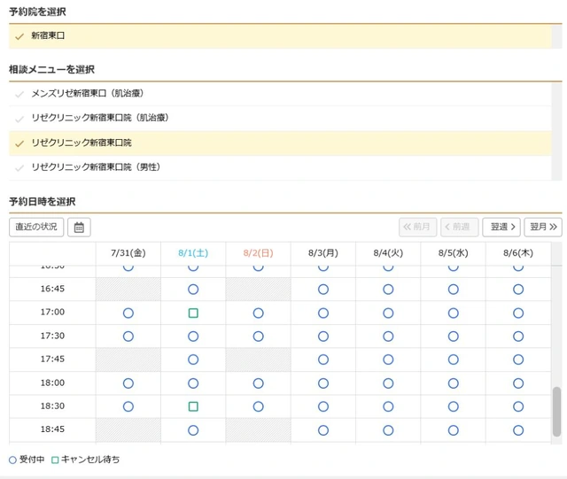Book the 17:30 slot on 8/1(土)
Screen dimensions: 567x479
click(193, 336)
